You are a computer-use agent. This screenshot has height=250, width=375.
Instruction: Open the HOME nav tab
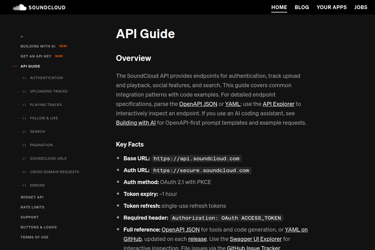click(279, 7)
